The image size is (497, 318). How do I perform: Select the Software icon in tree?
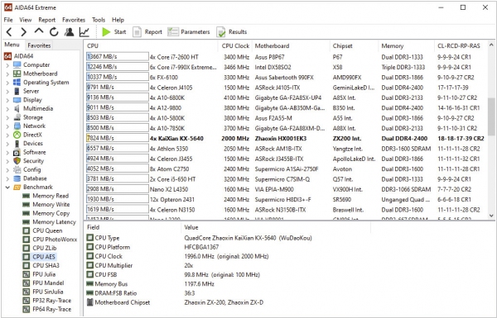tap(17, 152)
